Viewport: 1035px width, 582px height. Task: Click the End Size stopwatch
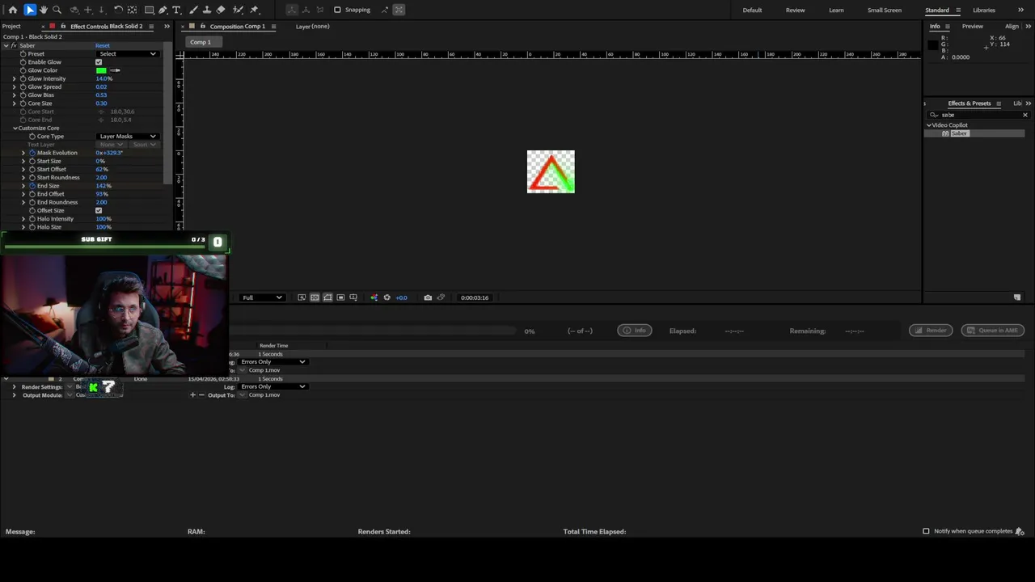coord(32,186)
